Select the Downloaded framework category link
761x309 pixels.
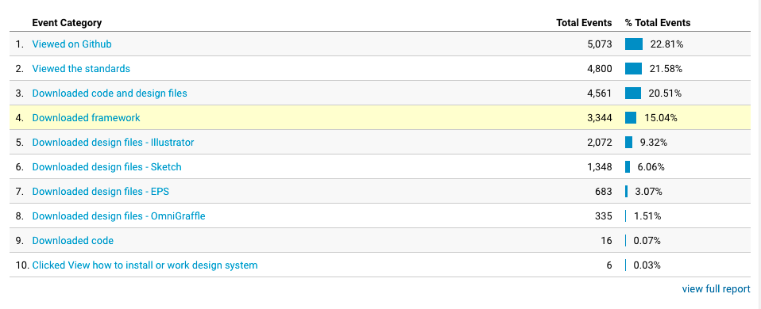coord(86,118)
